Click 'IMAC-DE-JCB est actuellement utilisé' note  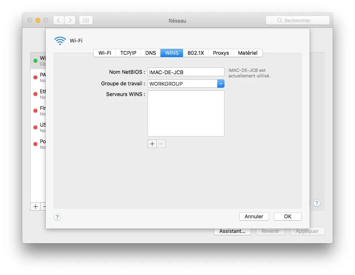coord(249,73)
